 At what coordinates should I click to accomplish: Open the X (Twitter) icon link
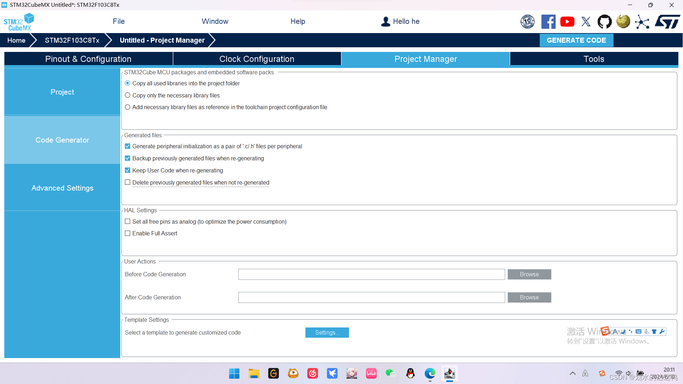586,22
